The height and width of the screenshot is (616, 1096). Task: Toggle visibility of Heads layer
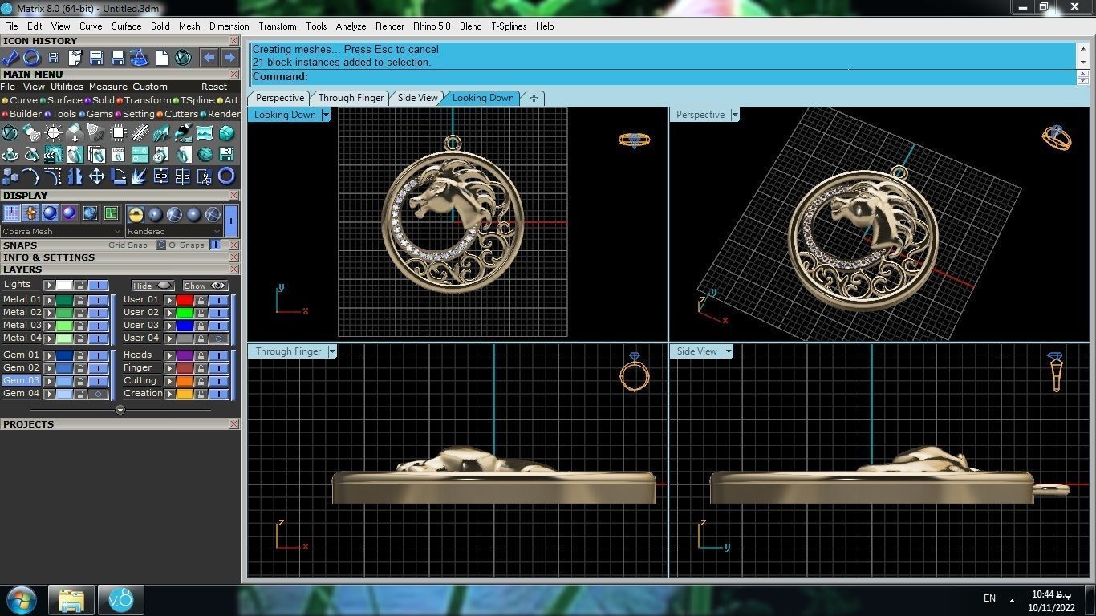[219, 355]
